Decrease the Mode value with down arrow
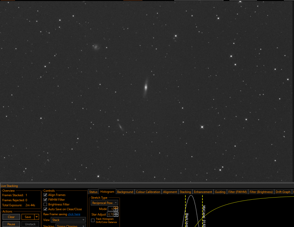Viewport: 294px width, 227px height. [x=116, y=210]
